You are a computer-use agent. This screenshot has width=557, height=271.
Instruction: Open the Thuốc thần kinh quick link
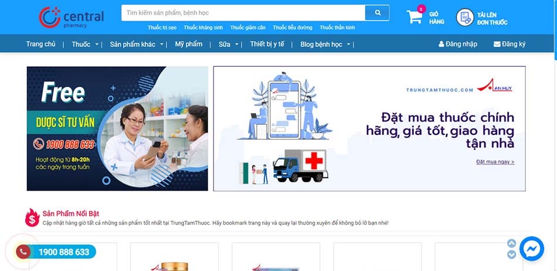[337, 28]
